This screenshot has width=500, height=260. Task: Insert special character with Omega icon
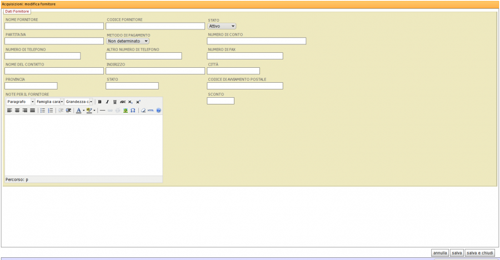click(x=133, y=111)
